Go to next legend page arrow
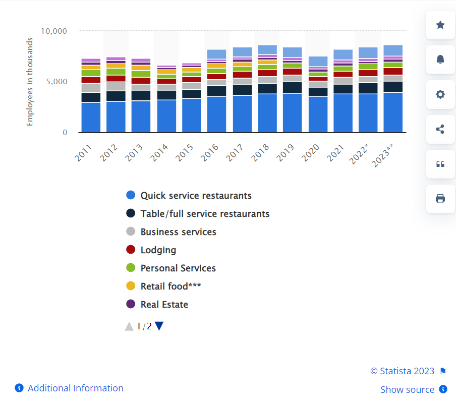Image resolution: width=456 pixels, height=408 pixels. click(159, 326)
